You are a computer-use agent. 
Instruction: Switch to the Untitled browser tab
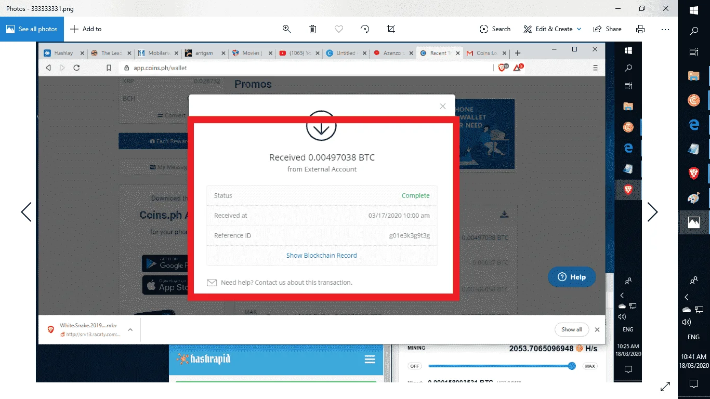(x=345, y=53)
